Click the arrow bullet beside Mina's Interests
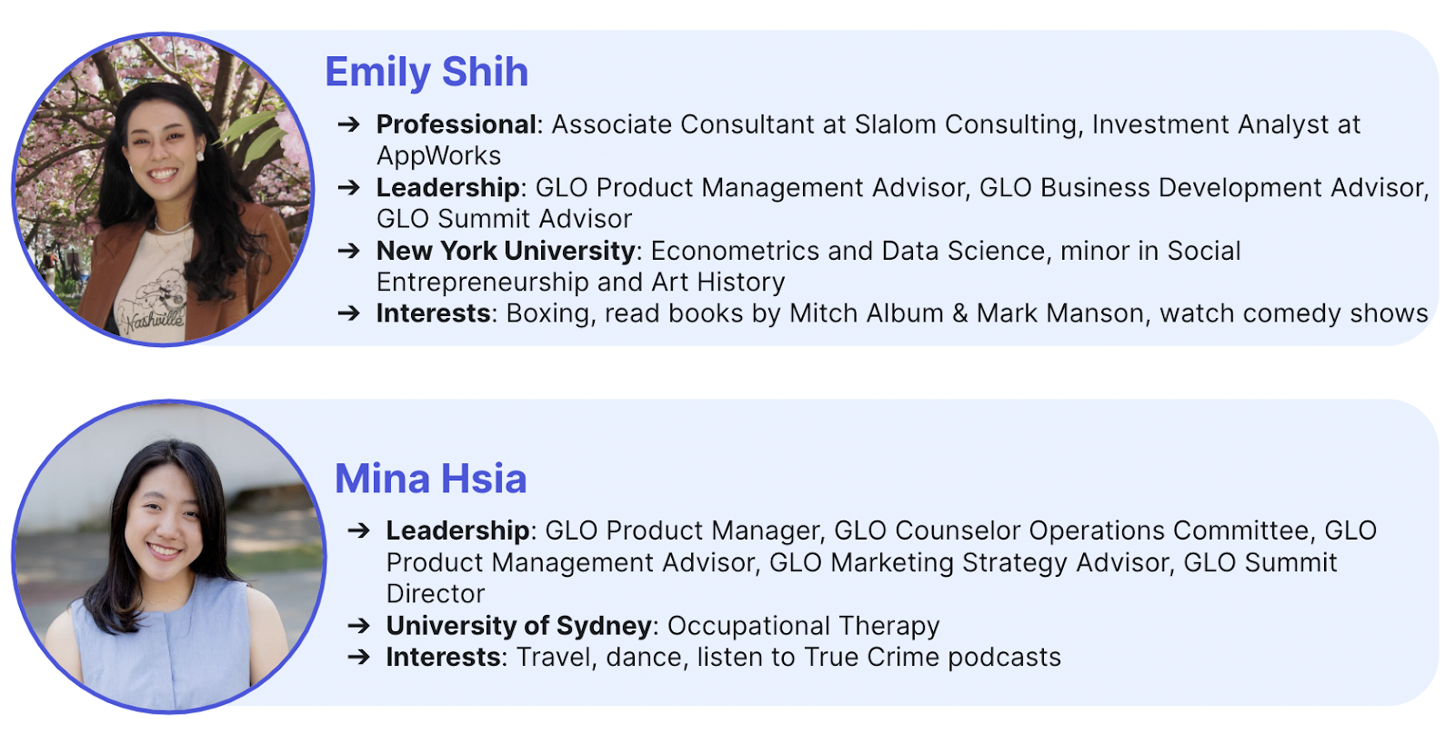The height and width of the screenshot is (743, 1455). (x=359, y=657)
